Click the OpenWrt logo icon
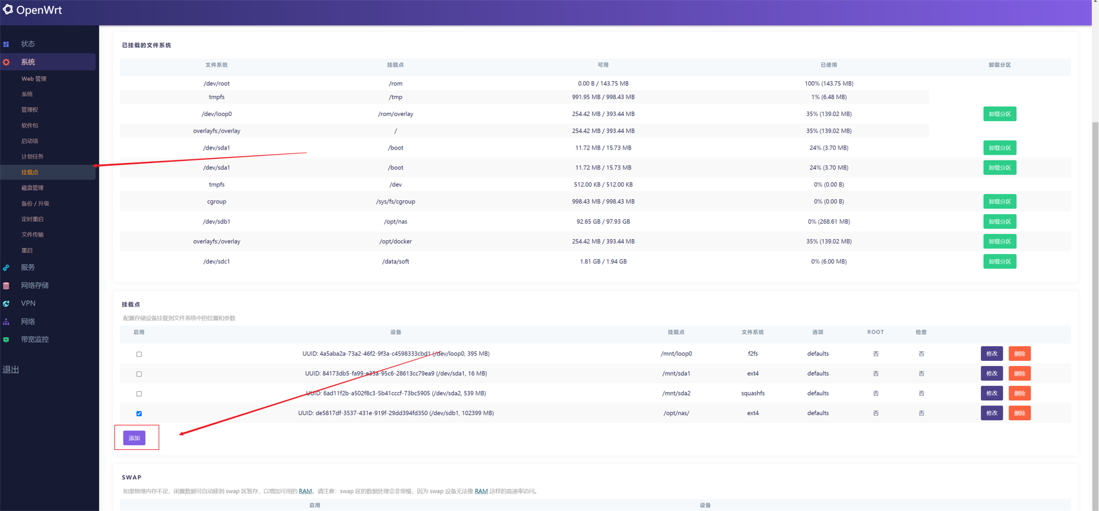1099x511 pixels. [8, 10]
